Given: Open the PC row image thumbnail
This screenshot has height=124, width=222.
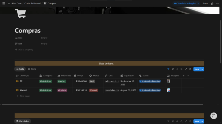Looking at the screenshot, I should coord(168,81).
